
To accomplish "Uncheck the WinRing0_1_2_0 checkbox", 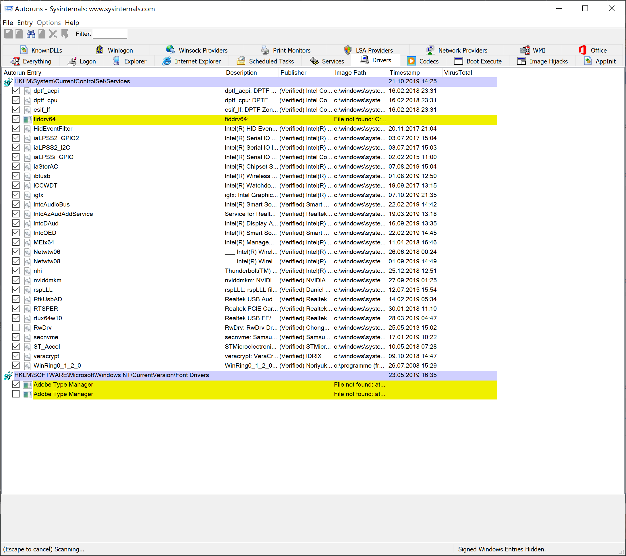I will click(16, 366).
